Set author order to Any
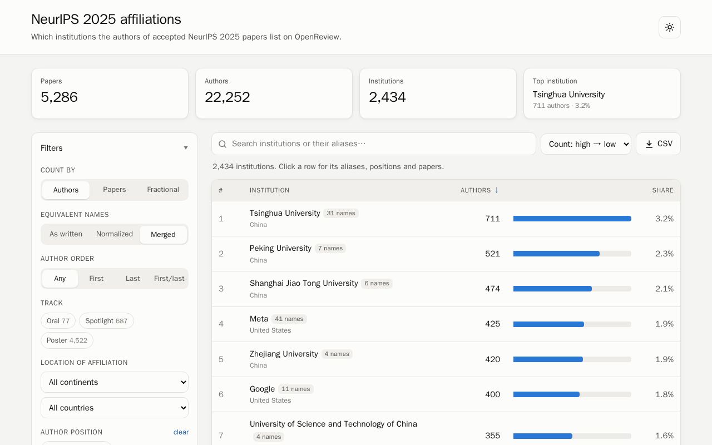Viewport: 712px width, 445px height. pyautogui.click(x=60, y=279)
